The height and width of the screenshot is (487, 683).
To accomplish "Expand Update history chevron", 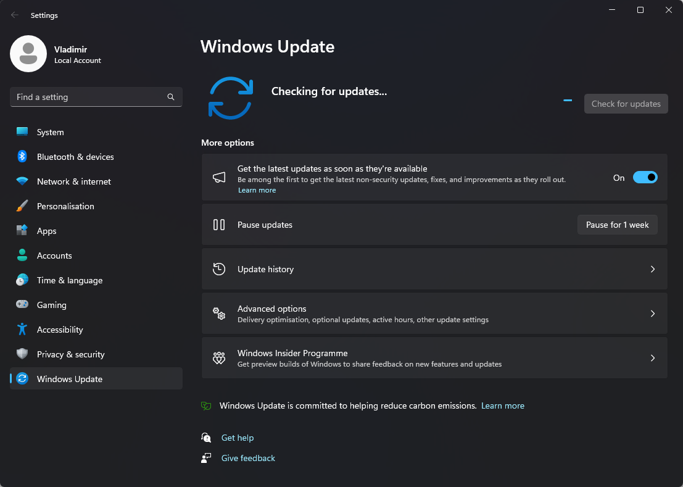I will point(653,269).
